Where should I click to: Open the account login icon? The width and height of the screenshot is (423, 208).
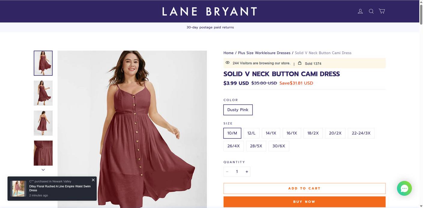pyautogui.click(x=360, y=11)
